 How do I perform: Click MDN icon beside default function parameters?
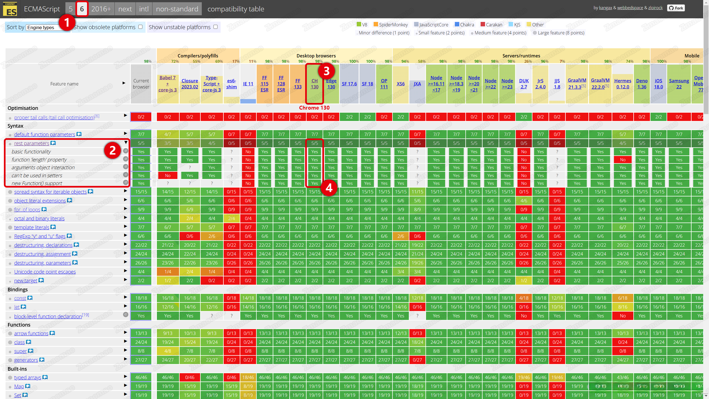tap(79, 134)
